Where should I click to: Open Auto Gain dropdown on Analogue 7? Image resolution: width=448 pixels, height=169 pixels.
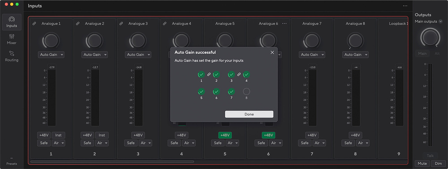pyautogui.click(x=312, y=55)
